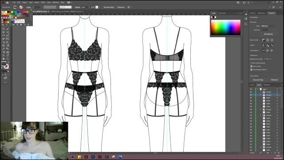The width and height of the screenshot is (284, 160).
Task: Hide the highlighted Group sublayer eye icon
Action: coord(251,95)
